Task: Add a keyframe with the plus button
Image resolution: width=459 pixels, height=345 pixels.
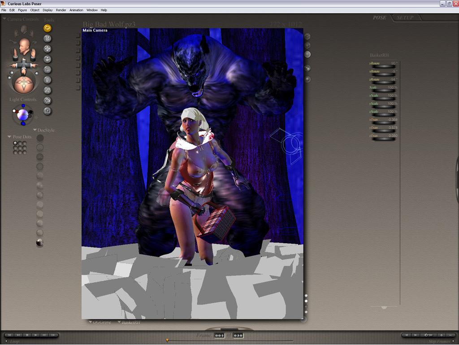Action: tap(441, 335)
